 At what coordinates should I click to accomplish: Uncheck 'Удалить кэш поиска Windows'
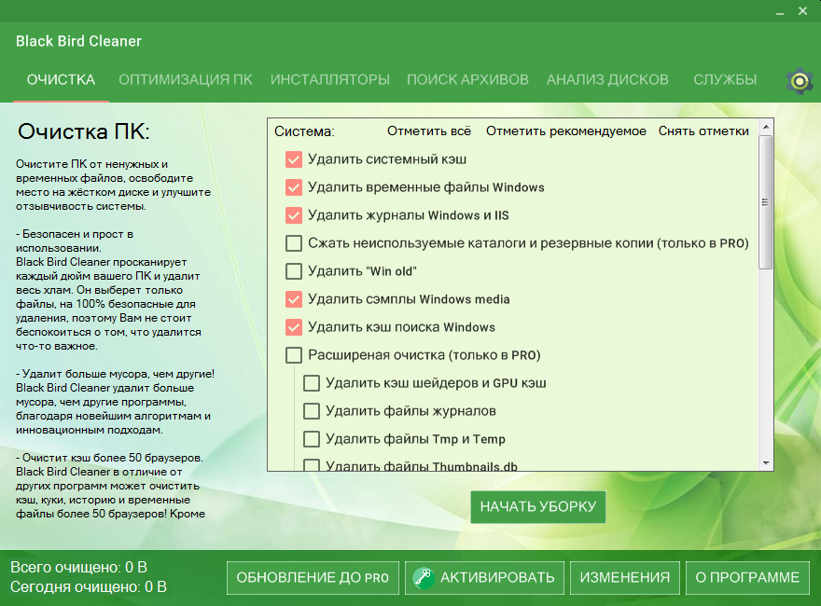[294, 327]
